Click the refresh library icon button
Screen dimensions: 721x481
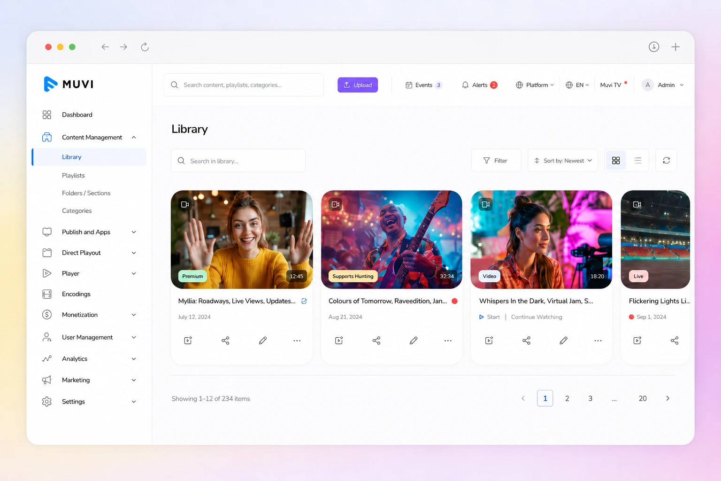pyautogui.click(x=666, y=161)
